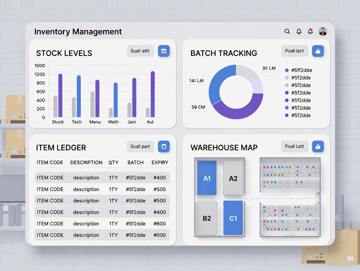
Task: Click the blue icon button in Item Ledger
Action: point(164,147)
